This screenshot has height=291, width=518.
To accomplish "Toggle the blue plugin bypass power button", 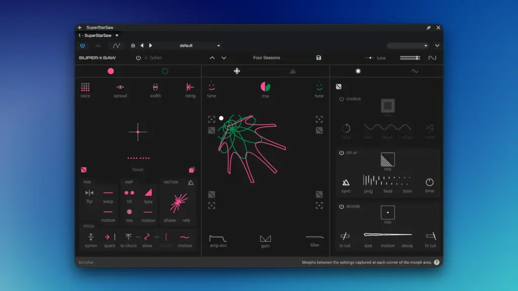I will tap(82, 45).
